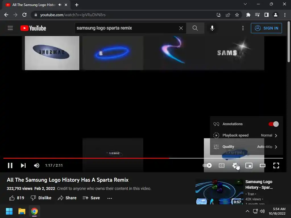Open suggested video title Samsung Logo History
291x218 pixels.
point(259,185)
